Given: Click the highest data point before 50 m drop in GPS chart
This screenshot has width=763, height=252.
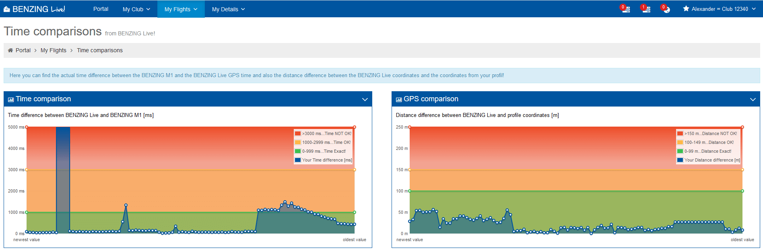Looking at the screenshot, I should [507, 210].
